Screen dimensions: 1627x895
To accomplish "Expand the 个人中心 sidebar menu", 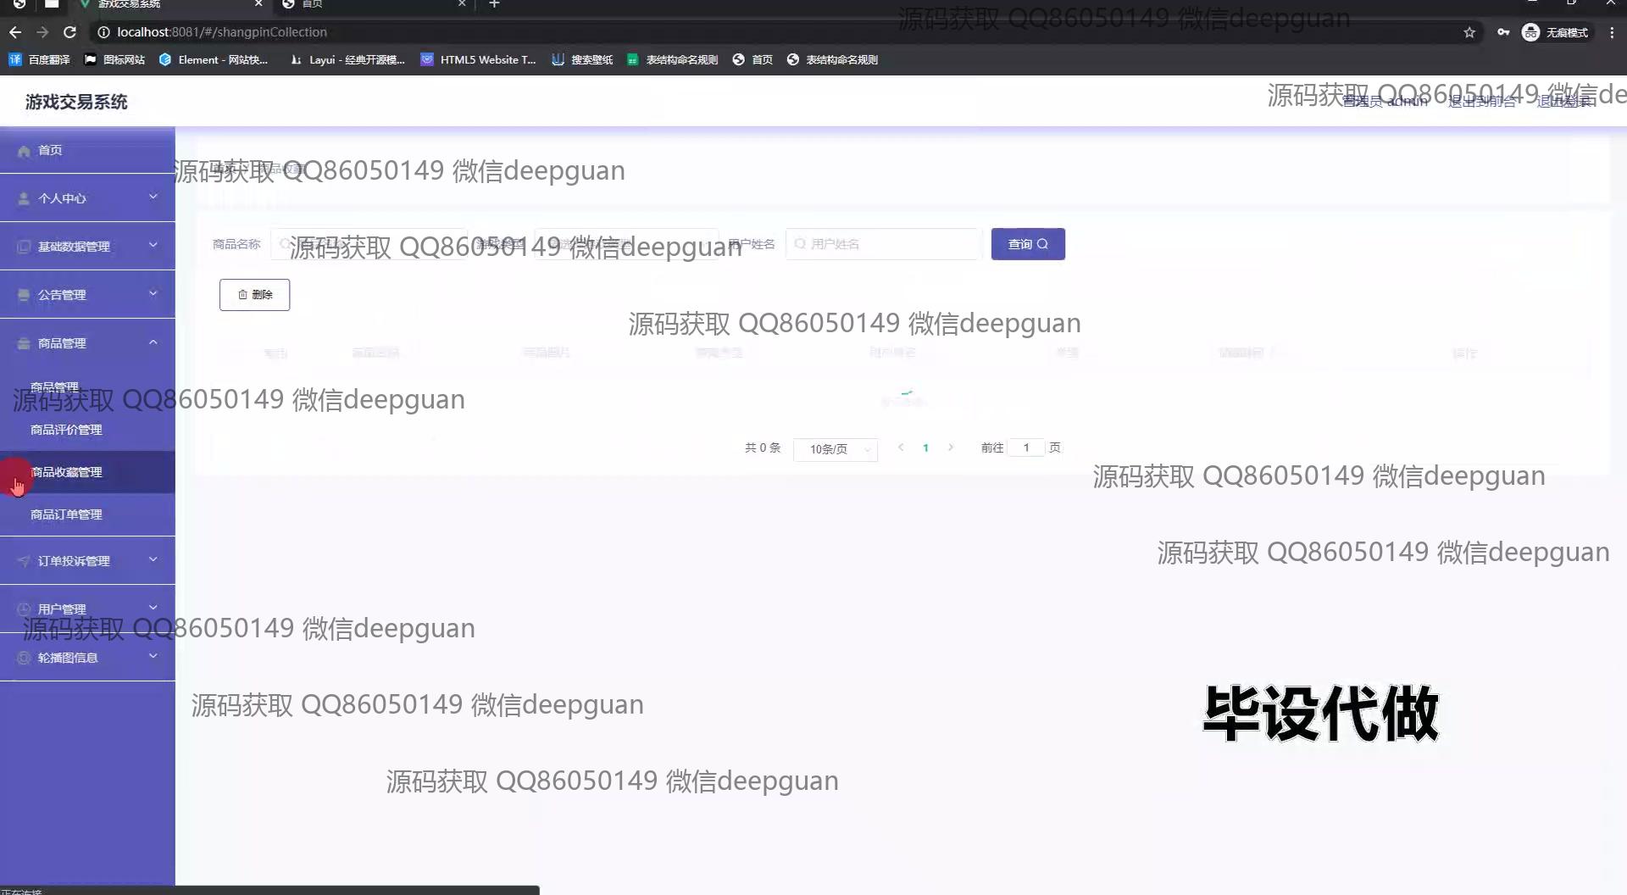I will click(87, 198).
